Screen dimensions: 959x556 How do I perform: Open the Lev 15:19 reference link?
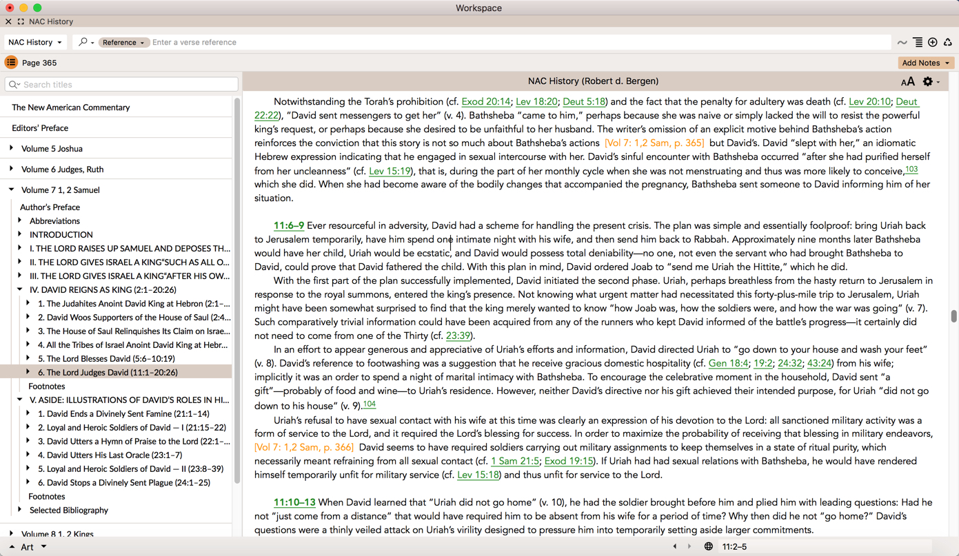click(x=390, y=171)
